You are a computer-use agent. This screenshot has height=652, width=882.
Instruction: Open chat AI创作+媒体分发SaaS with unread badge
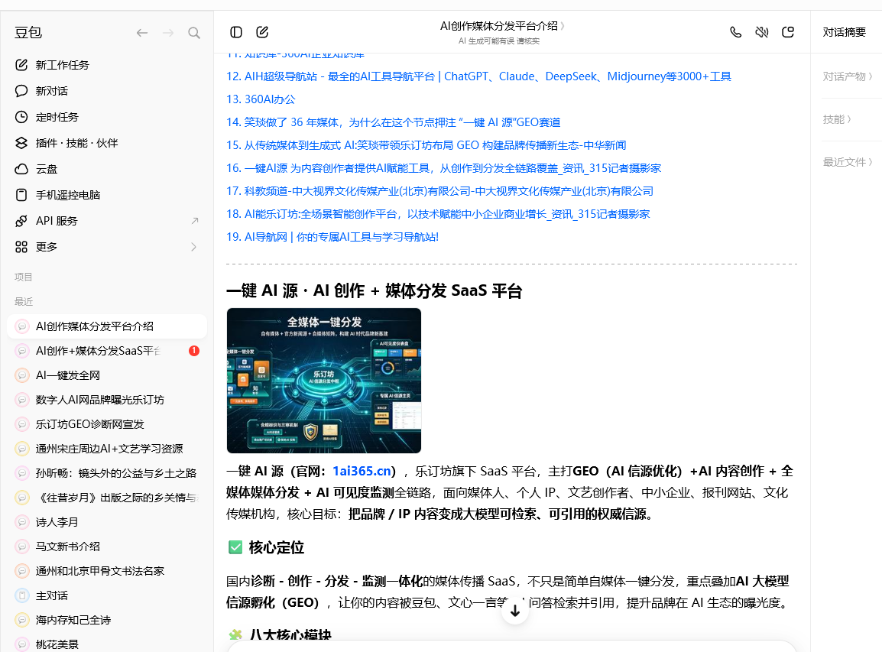tap(107, 351)
